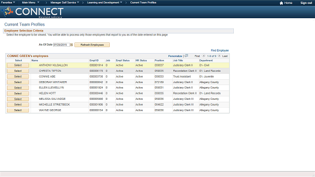Expand the Main Menu dropdown
The height and width of the screenshot is (177, 315).
tap(31, 2)
